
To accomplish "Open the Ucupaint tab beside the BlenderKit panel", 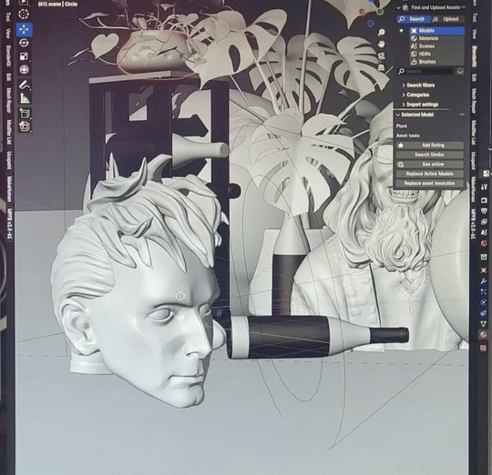I will coord(474,161).
